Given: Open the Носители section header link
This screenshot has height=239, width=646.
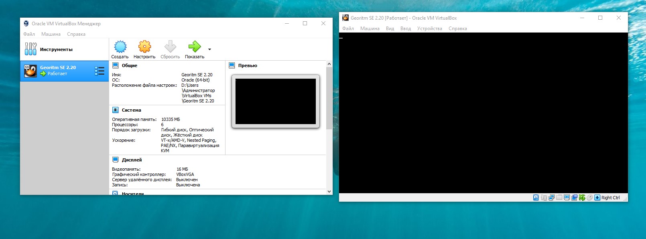Looking at the screenshot, I should [x=132, y=194].
